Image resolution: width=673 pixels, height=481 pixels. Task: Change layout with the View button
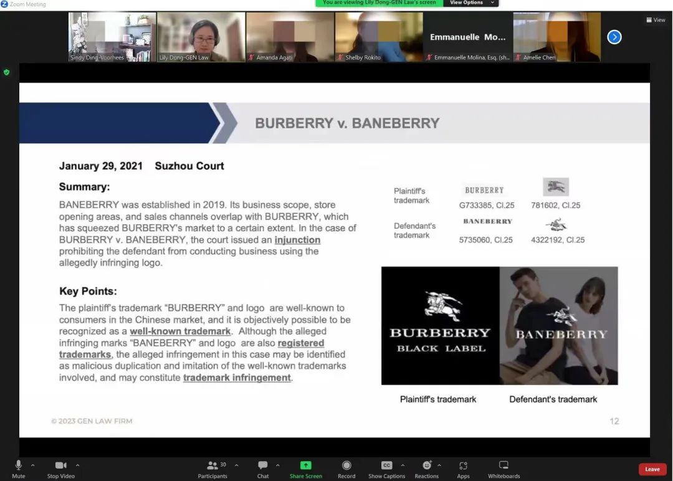pos(656,20)
